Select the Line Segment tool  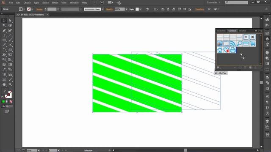(10, 35)
